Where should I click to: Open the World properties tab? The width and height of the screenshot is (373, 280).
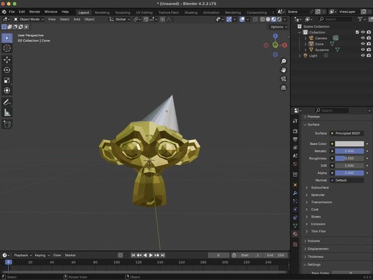(x=296, y=164)
